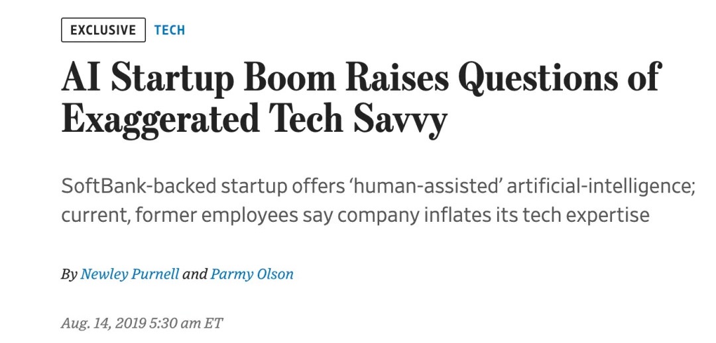Image resolution: width=716 pixels, height=343 pixels.
Task: Click the '5:30 am ET' publication time
Action: pyautogui.click(x=186, y=323)
